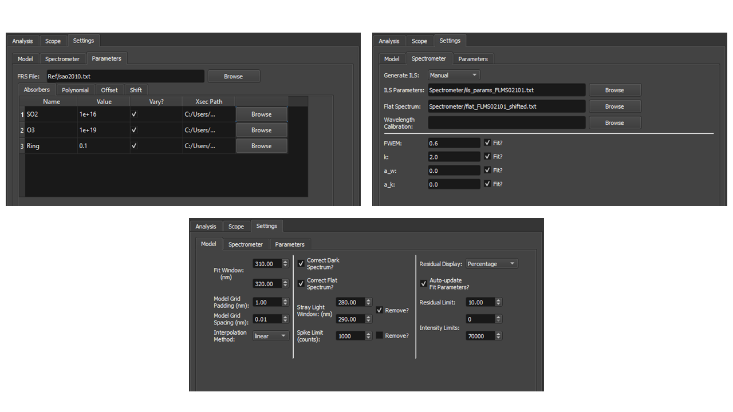Select SO2 value cell 1e+16
Image resolution: width=733 pixels, height=412 pixels.
click(x=104, y=114)
